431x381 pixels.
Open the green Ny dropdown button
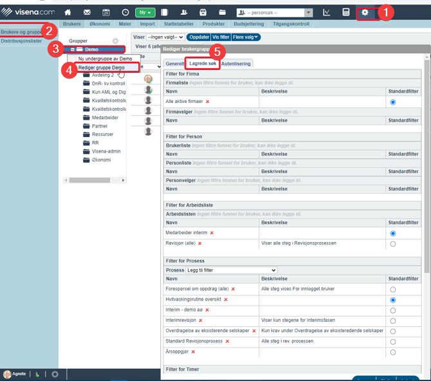pos(145,12)
